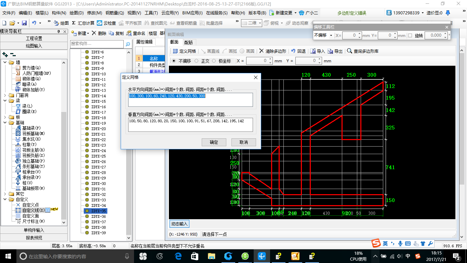Click 批量选择 batch select tool

pos(211,23)
